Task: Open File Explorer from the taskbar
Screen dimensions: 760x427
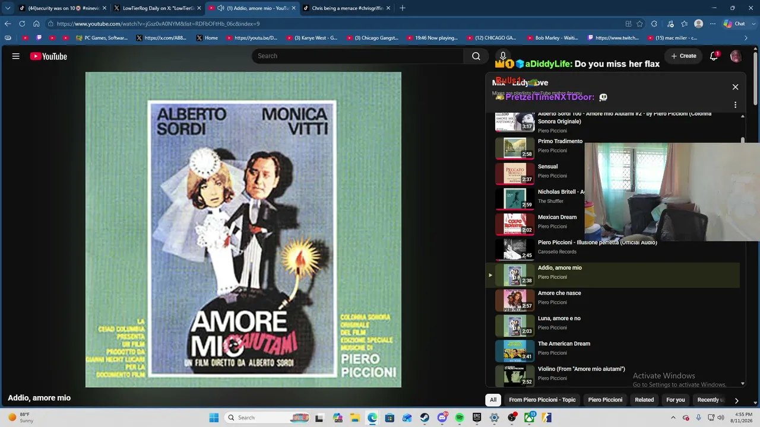Action: [355, 418]
